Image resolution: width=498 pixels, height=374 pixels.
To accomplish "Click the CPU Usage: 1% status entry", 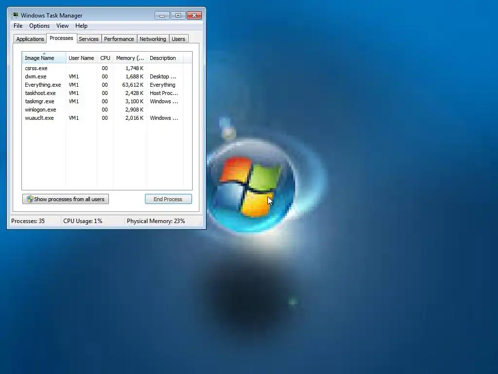I will (83, 221).
